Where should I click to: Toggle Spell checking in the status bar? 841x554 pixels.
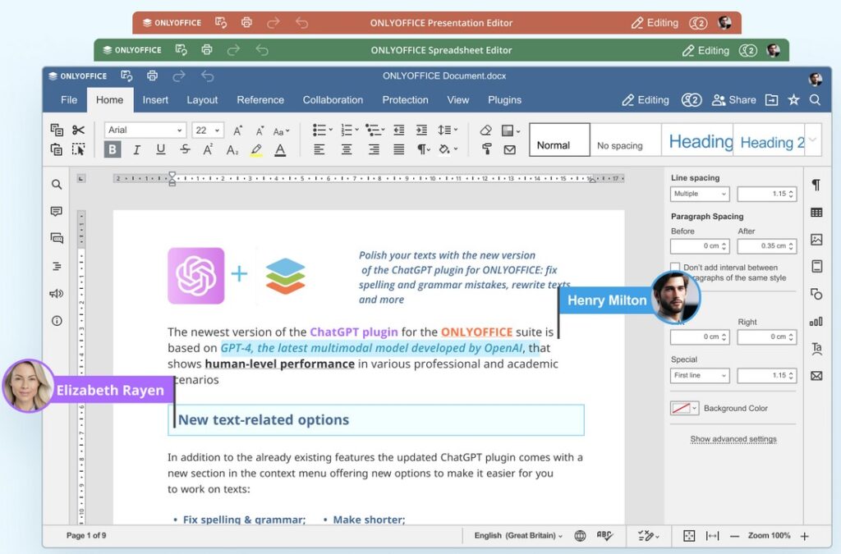coord(604,535)
